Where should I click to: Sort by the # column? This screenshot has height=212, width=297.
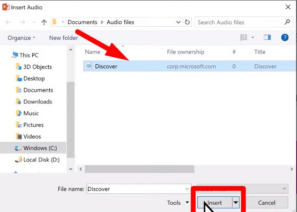(x=234, y=52)
